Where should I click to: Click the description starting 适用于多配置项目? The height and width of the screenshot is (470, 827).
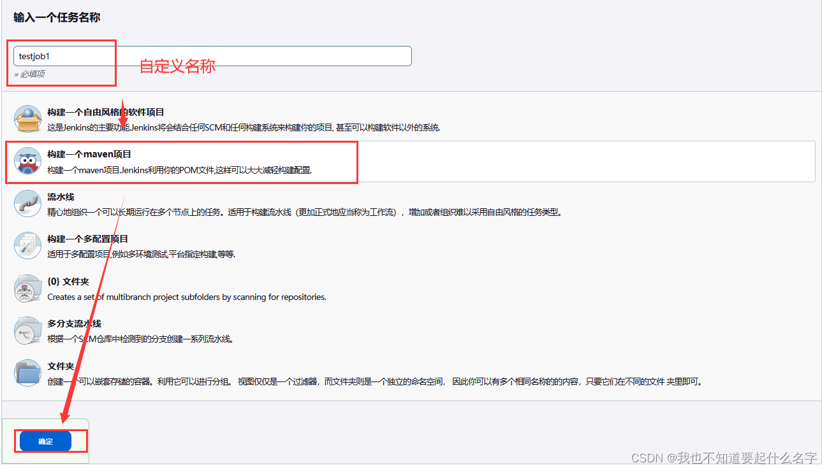pos(142,254)
